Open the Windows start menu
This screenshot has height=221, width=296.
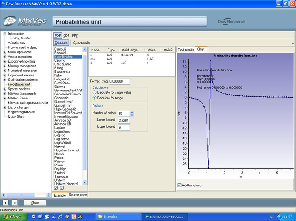point(14,217)
